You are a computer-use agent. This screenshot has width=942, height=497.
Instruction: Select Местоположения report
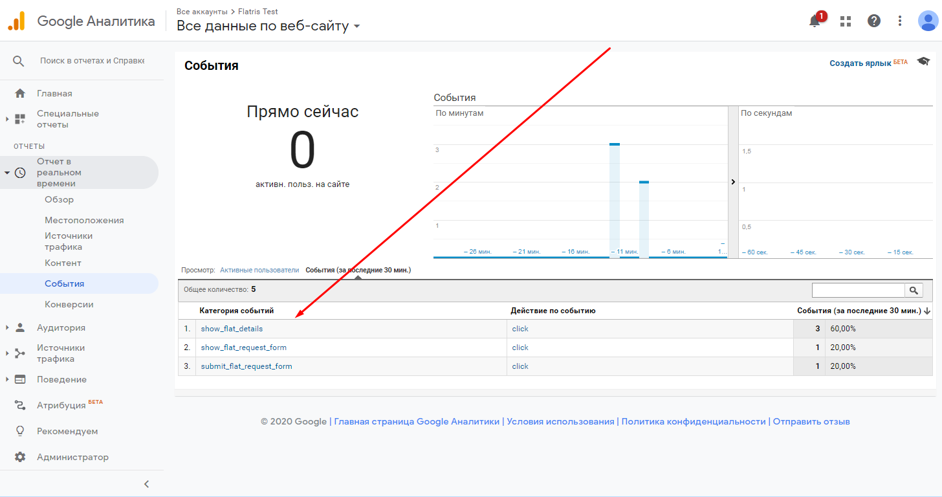pos(84,220)
